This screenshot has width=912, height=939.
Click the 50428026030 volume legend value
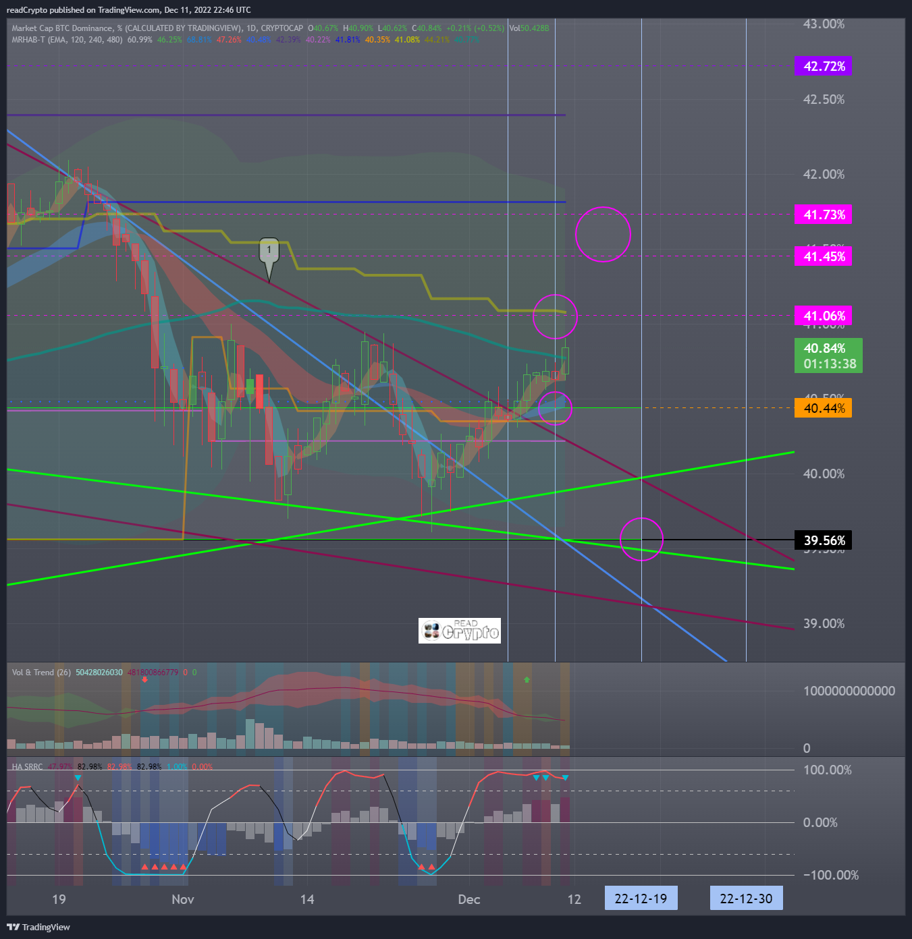pyautogui.click(x=99, y=673)
